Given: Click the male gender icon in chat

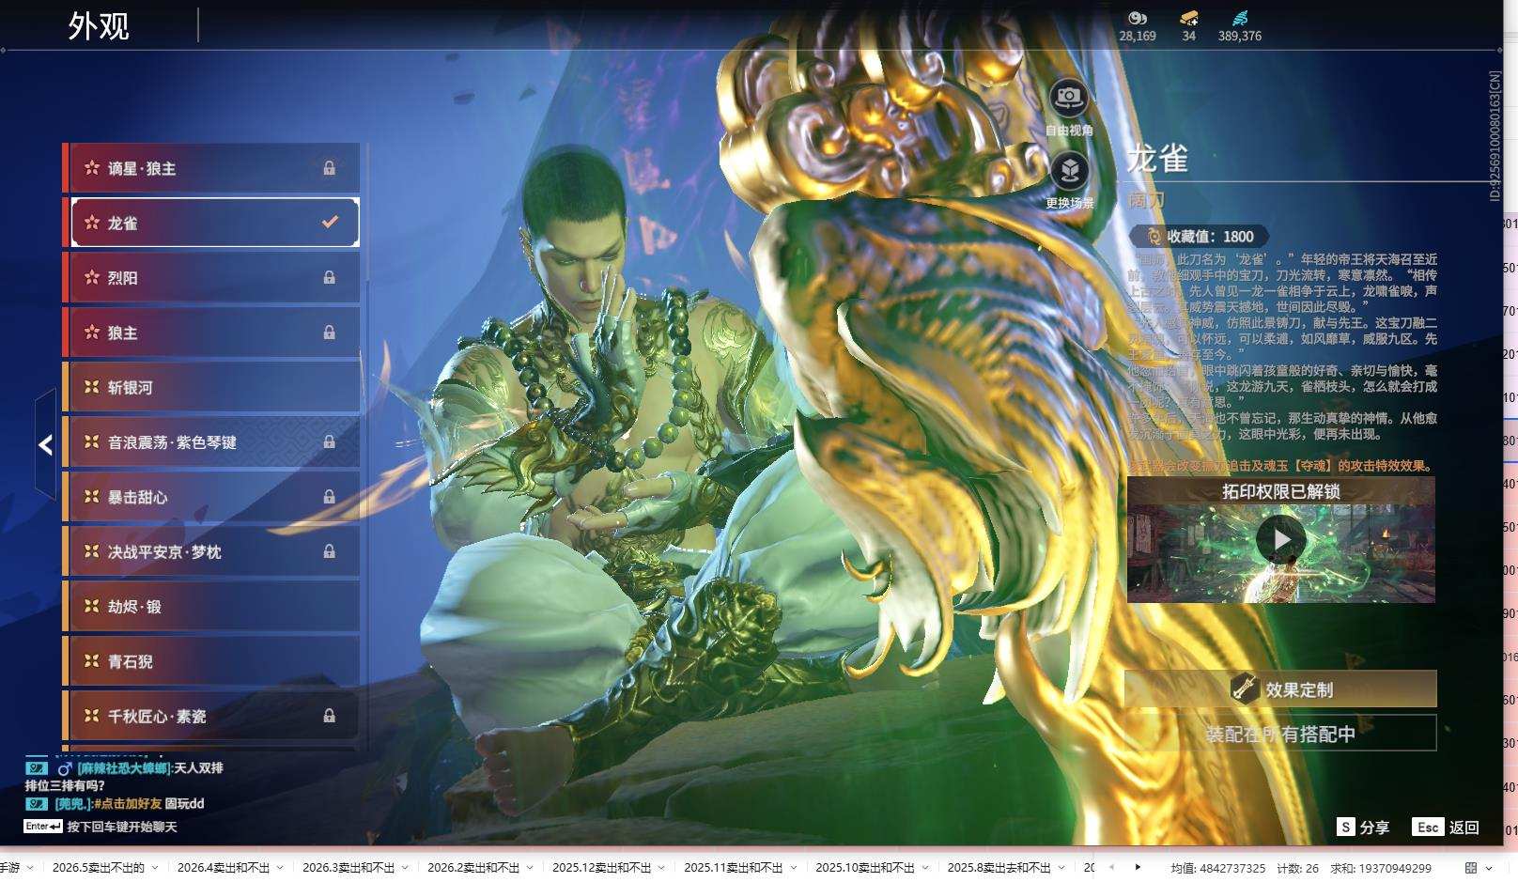Looking at the screenshot, I should click(65, 768).
